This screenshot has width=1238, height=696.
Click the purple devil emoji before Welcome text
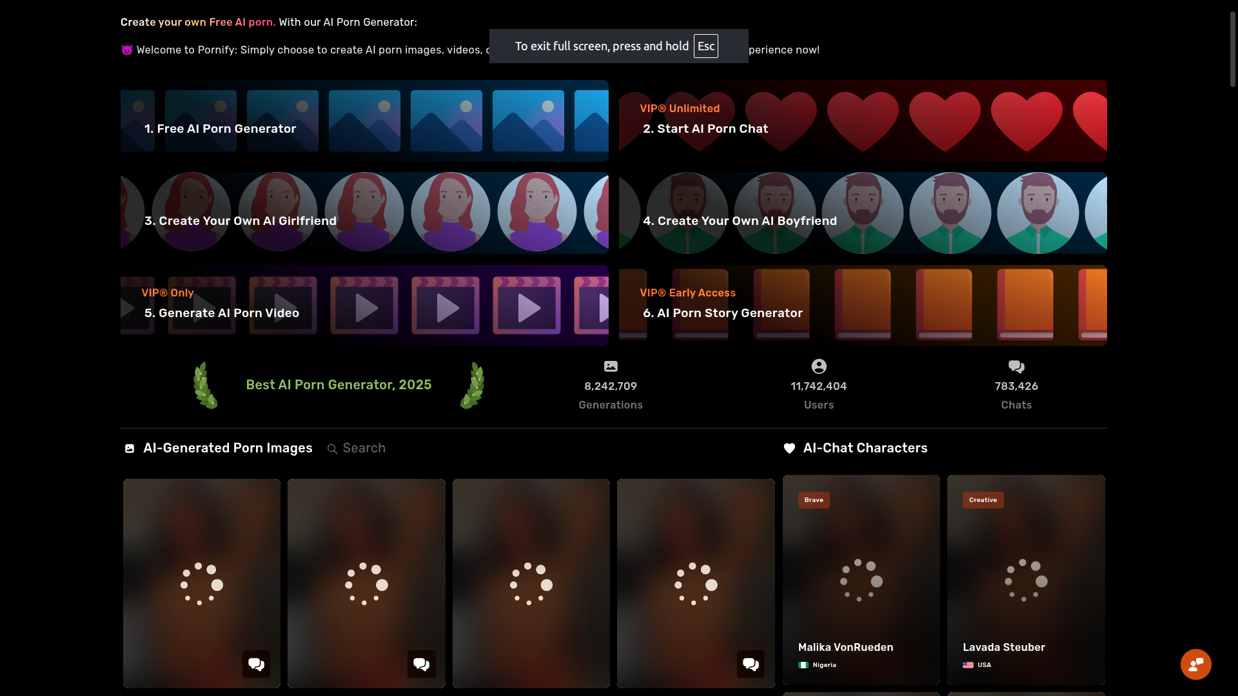pyautogui.click(x=127, y=50)
